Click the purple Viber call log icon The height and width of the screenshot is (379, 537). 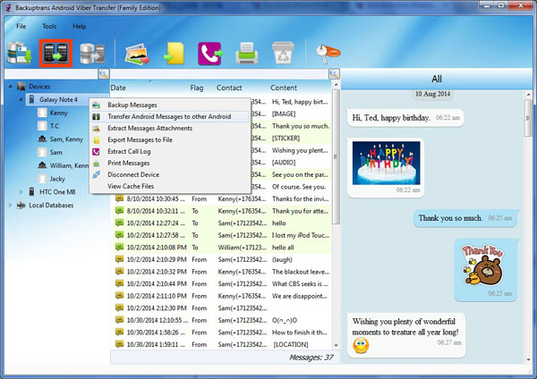pyautogui.click(x=210, y=55)
